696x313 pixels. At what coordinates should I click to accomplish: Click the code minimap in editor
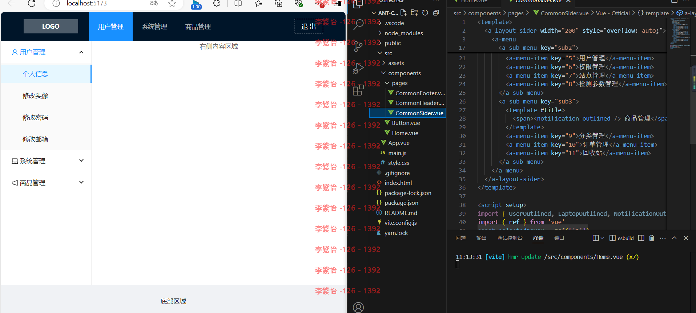click(679, 33)
